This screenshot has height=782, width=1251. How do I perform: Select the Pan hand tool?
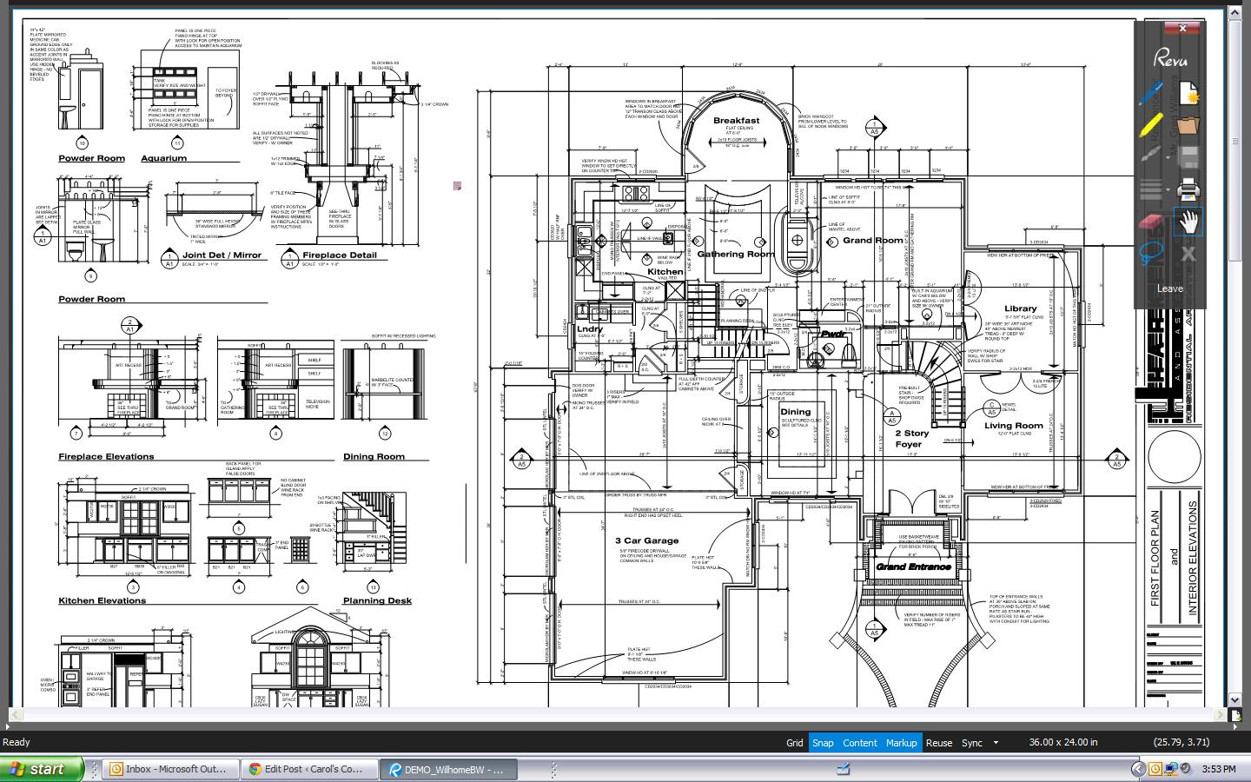tap(1188, 222)
